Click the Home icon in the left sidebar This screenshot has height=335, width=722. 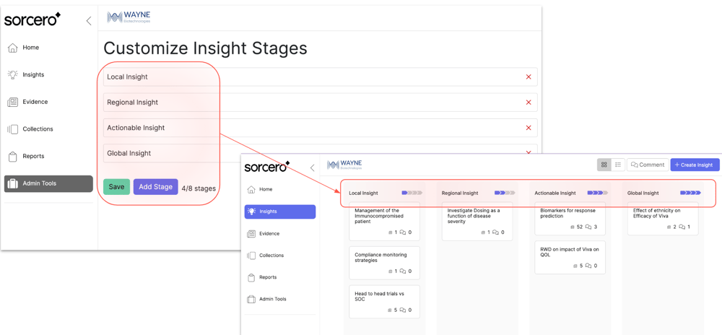pyautogui.click(x=13, y=48)
